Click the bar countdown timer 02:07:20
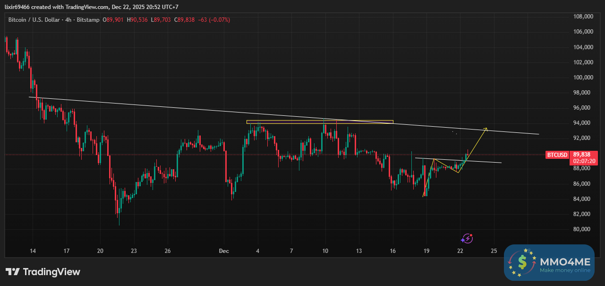The height and width of the screenshot is (286, 605). pyautogui.click(x=583, y=161)
